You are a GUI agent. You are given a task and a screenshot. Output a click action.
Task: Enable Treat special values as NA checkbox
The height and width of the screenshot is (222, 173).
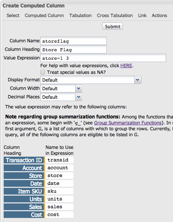click(43, 72)
